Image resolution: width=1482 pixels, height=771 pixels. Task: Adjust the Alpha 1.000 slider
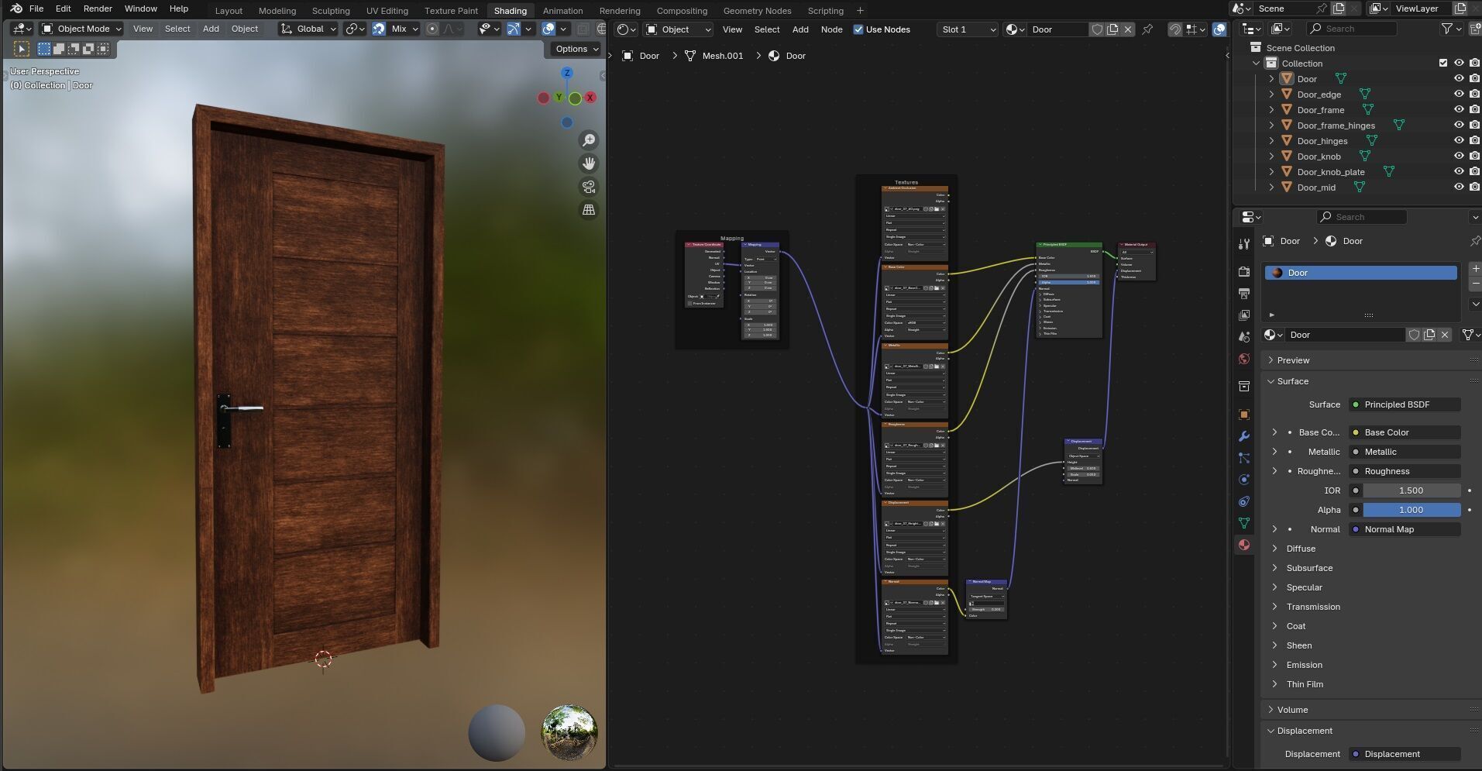(x=1412, y=510)
